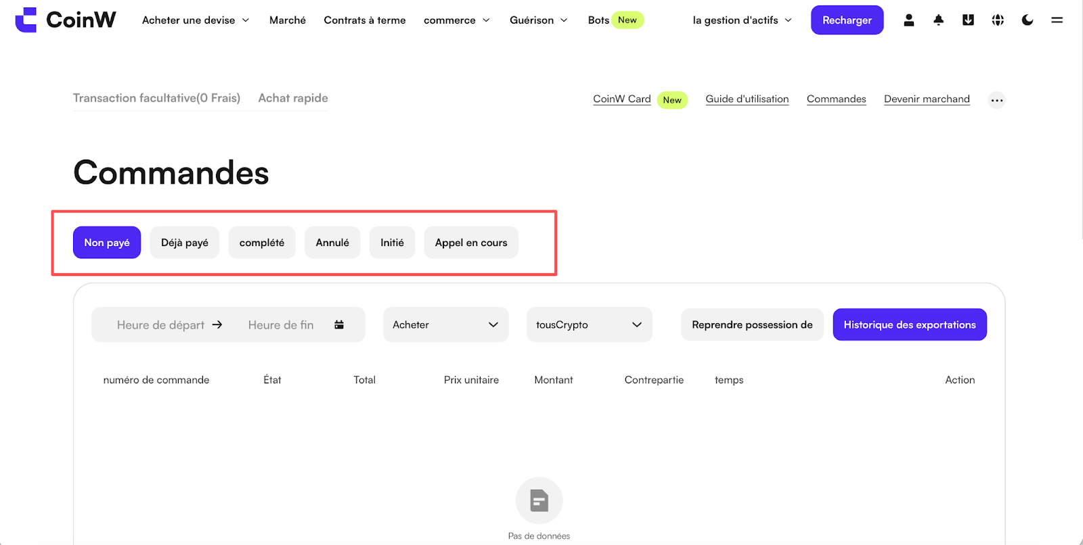The height and width of the screenshot is (545, 1083).
Task: Open the language globe icon
Action: click(998, 20)
